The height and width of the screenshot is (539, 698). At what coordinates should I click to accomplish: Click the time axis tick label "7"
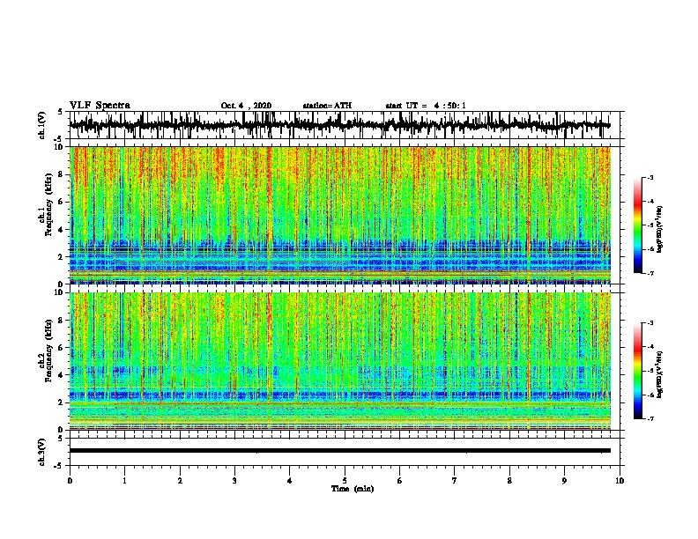click(455, 481)
